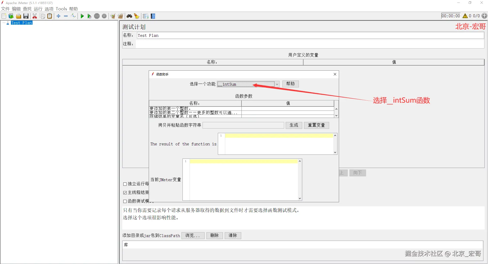Save the test plan with floppy icon

pyautogui.click(x=26, y=16)
